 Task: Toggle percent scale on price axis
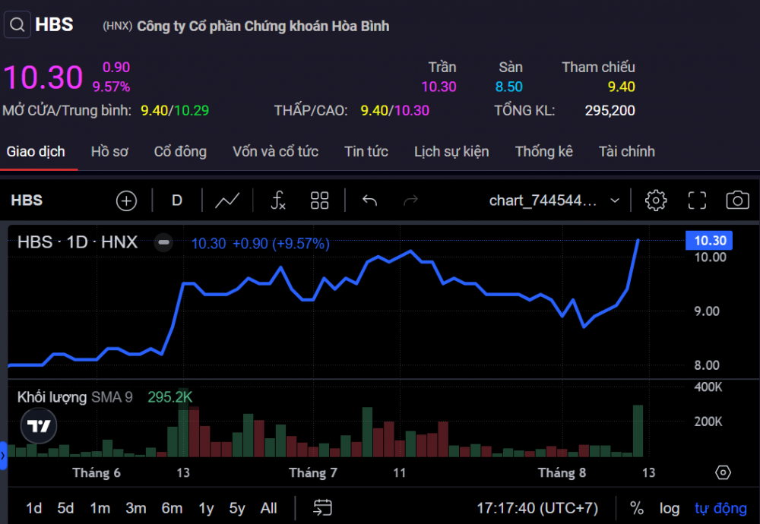click(x=637, y=508)
